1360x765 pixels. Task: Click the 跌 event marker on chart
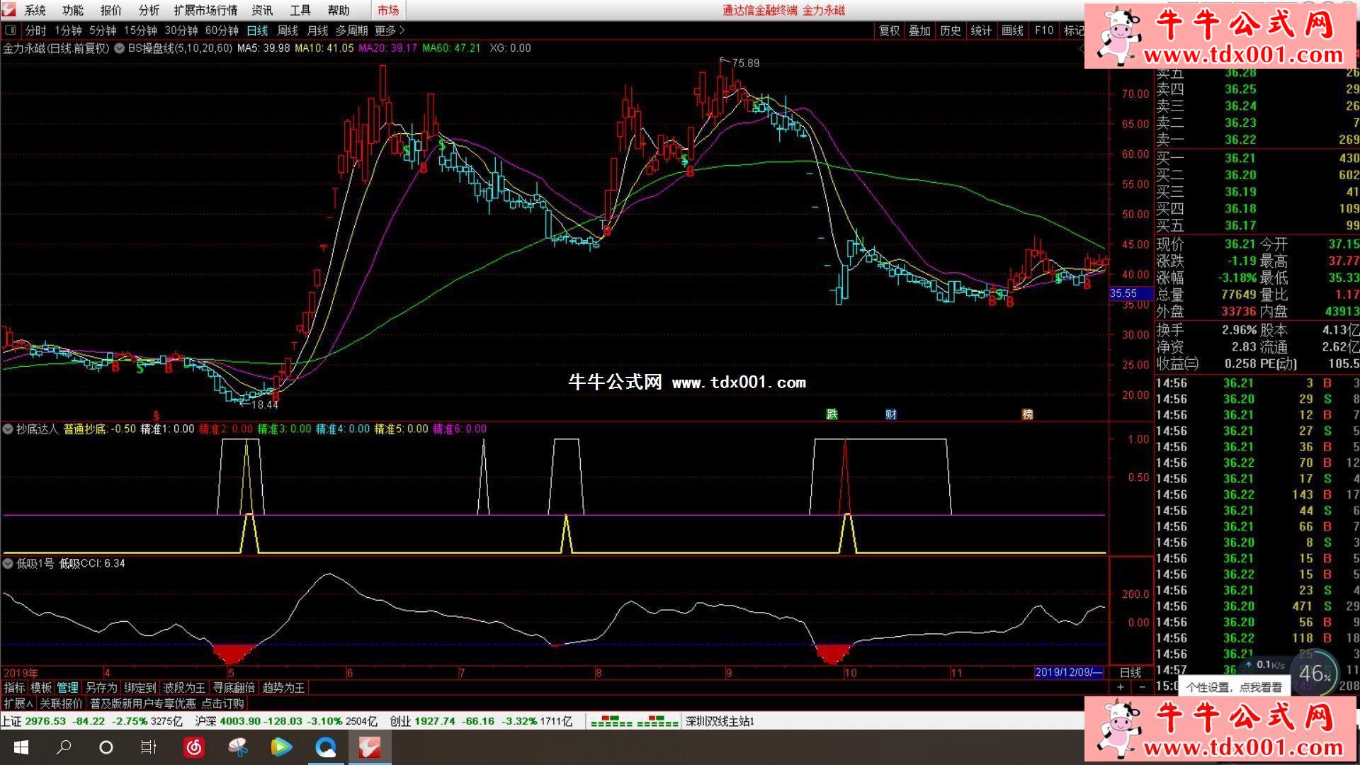click(832, 414)
